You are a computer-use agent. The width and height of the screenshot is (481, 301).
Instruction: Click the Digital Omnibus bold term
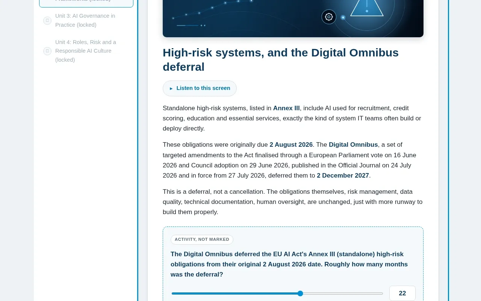tap(353, 145)
